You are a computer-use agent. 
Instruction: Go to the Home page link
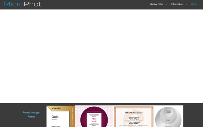(x=194, y=4)
